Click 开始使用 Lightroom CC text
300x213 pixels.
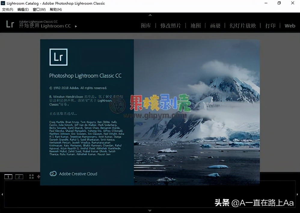[45, 26]
